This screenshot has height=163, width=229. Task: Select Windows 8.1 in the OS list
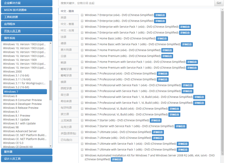(x=11, y=112)
